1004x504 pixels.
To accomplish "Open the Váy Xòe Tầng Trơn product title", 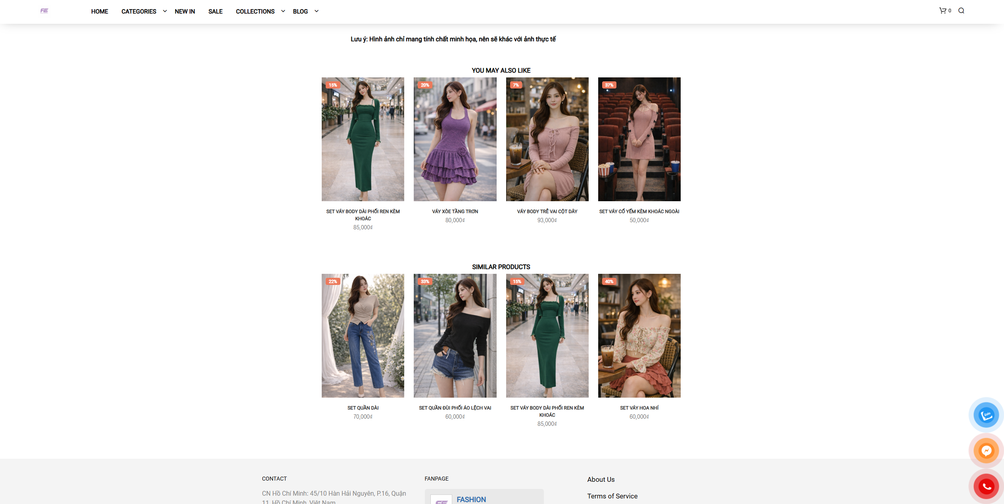I will pos(455,212).
